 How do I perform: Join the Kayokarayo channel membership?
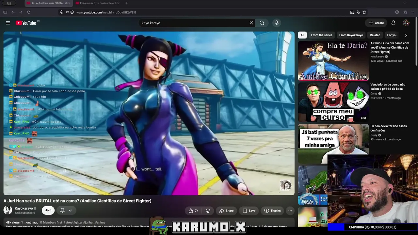(x=48, y=210)
